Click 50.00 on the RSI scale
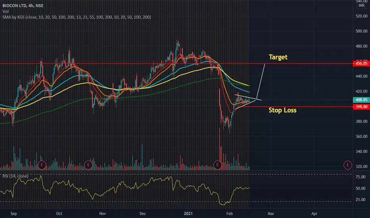 click(x=360, y=188)
